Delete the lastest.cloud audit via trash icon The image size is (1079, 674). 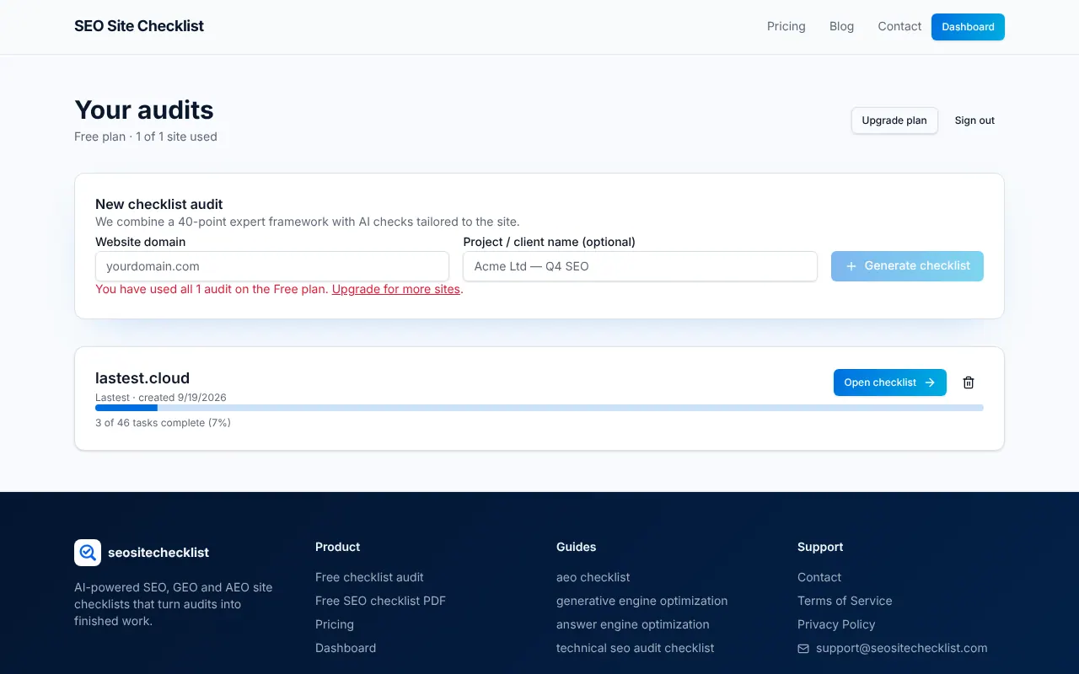(x=969, y=382)
